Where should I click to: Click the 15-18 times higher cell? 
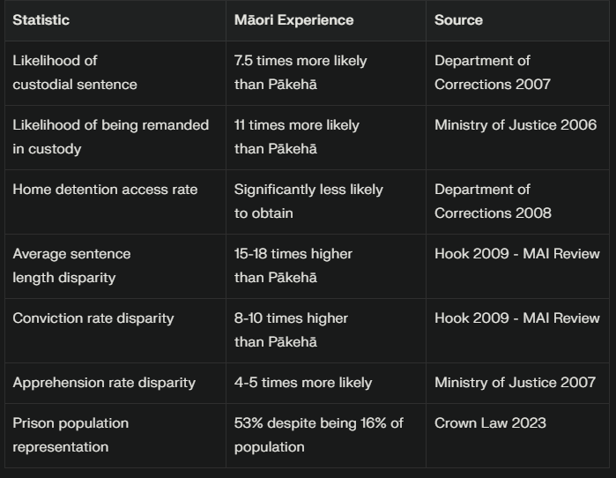tap(293, 265)
